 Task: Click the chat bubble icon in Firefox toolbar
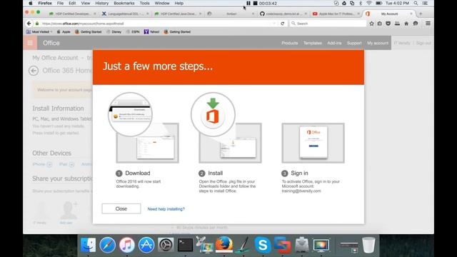click(416, 24)
